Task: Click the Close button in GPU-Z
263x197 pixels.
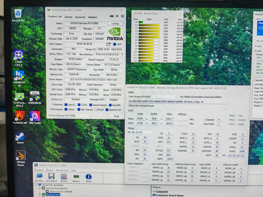Action: pyautogui.click(x=116, y=116)
